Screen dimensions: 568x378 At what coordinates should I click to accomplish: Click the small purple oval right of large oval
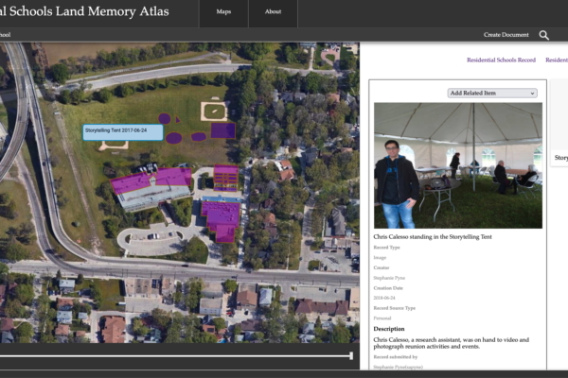point(199,136)
